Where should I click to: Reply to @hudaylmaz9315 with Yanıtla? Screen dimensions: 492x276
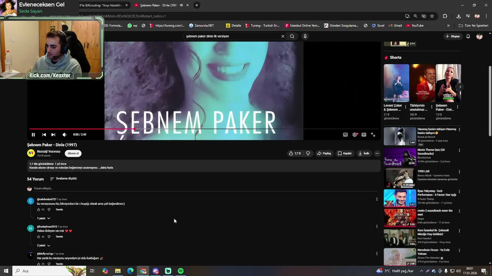point(59,237)
